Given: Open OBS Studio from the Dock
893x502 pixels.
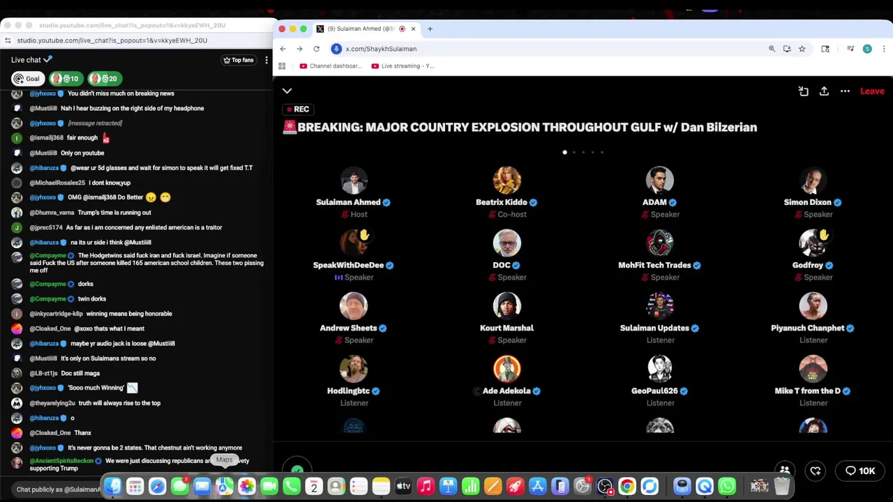Looking at the screenshot, I should (x=605, y=486).
